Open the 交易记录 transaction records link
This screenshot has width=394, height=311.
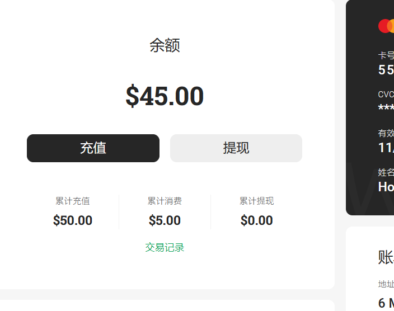[x=165, y=247]
